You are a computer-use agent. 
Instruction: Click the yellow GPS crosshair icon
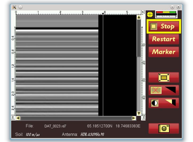[x=150, y=14]
